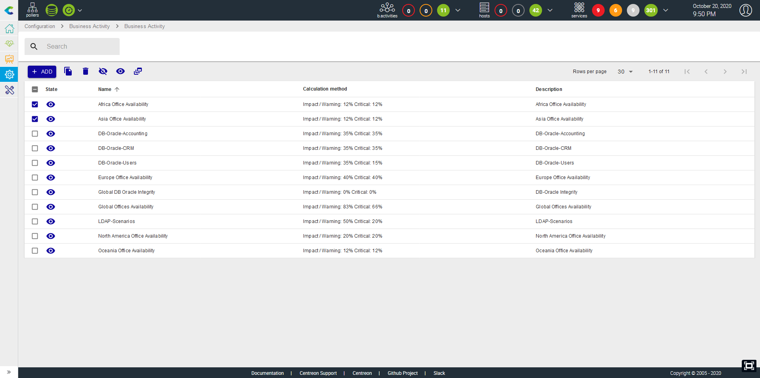This screenshot has width=760, height=378.
Task: Expand the services status chevron
Action: click(666, 10)
